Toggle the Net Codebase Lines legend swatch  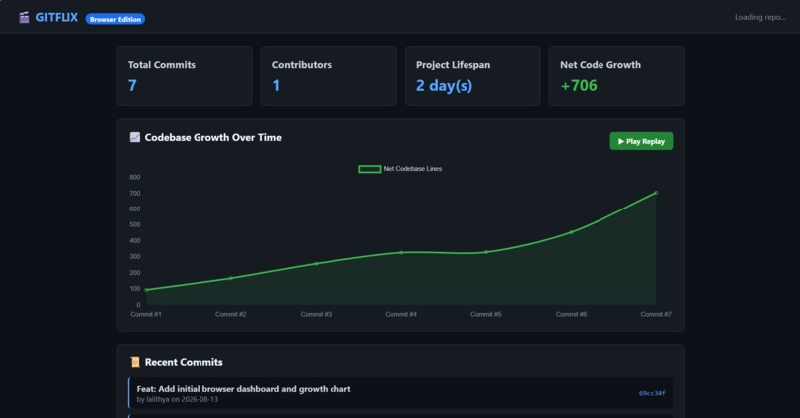(x=370, y=169)
